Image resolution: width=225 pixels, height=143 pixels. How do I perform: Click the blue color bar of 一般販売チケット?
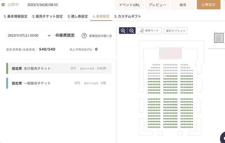[x=7, y=83]
